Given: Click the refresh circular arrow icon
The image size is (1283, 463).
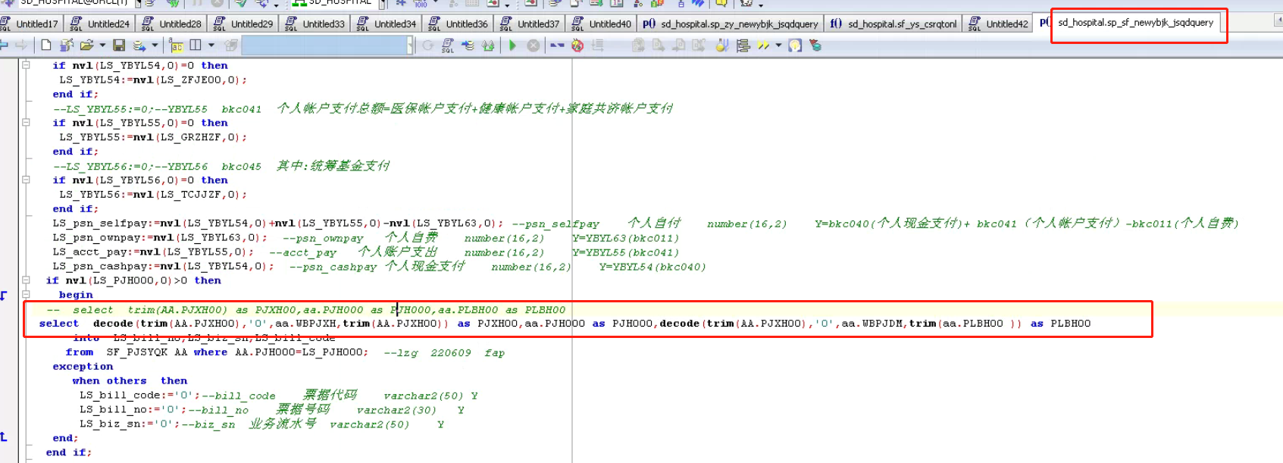Looking at the screenshot, I should [x=428, y=45].
